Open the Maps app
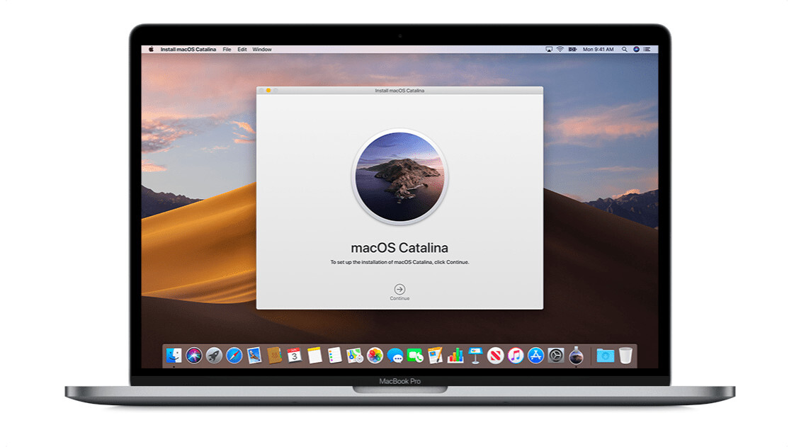The image size is (794, 447). (353, 353)
